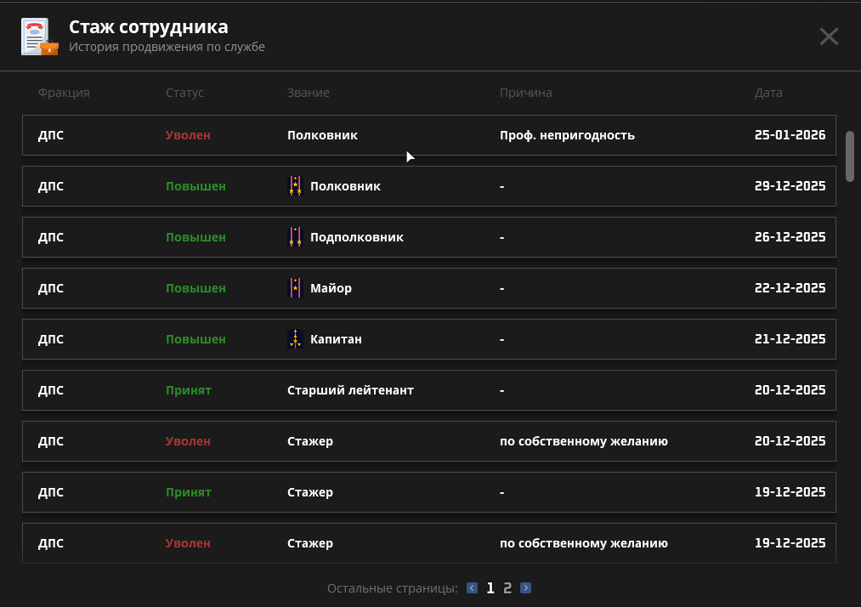Click the Капитан rank insignia icon
The width and height of the screenshot is (861, 607).
tap(295, 339)
